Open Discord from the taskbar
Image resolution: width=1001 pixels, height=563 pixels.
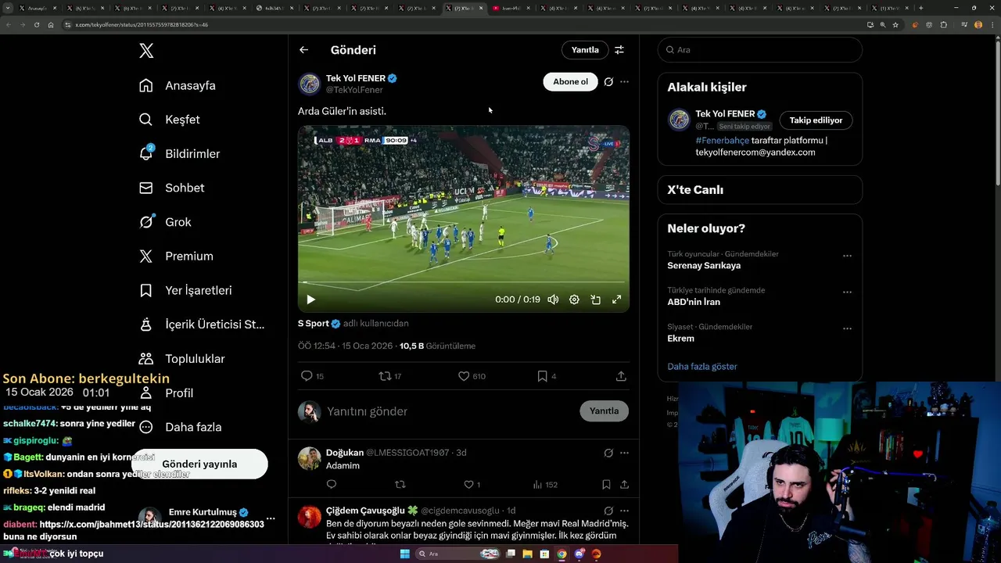[x=579, y=554]
